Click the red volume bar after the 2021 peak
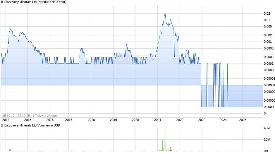The width and height of the screenshot is (275, 154). point(166,146)
